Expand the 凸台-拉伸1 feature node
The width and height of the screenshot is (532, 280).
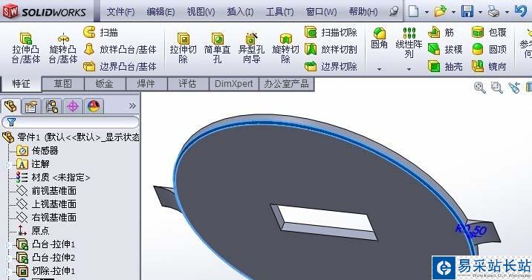7,244
